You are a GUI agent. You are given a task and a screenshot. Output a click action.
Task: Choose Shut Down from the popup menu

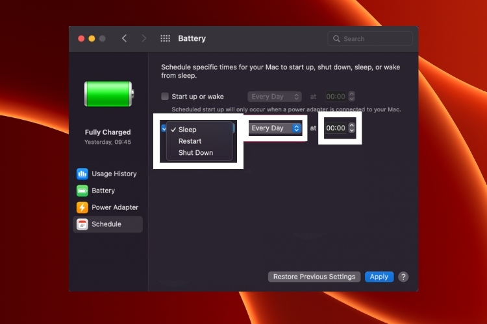point(195,153)
